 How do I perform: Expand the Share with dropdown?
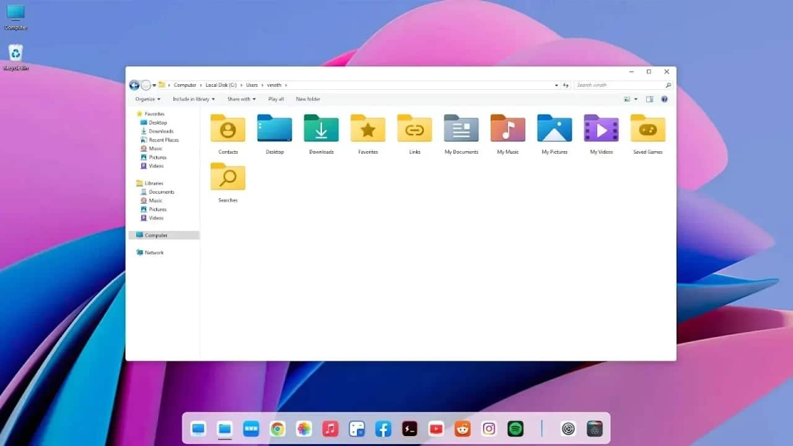(x=242, y=99)
